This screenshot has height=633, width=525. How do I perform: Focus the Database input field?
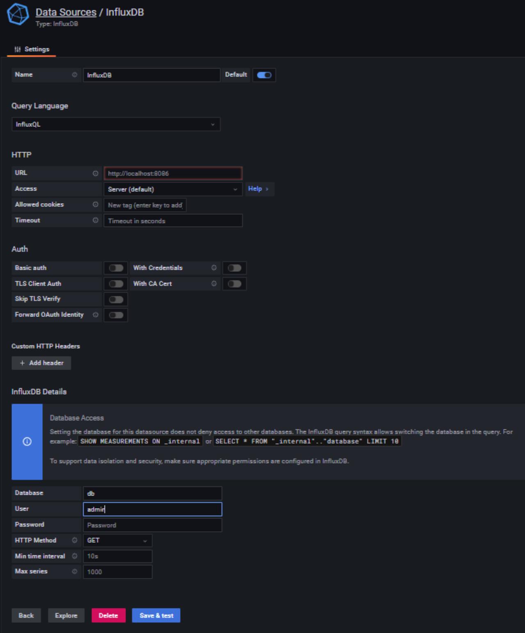[153, 493]
